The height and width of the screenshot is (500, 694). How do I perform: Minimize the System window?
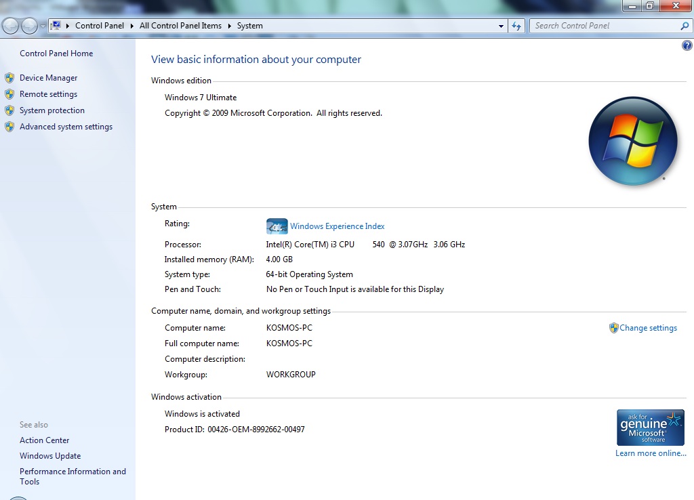tap(632, 5)
